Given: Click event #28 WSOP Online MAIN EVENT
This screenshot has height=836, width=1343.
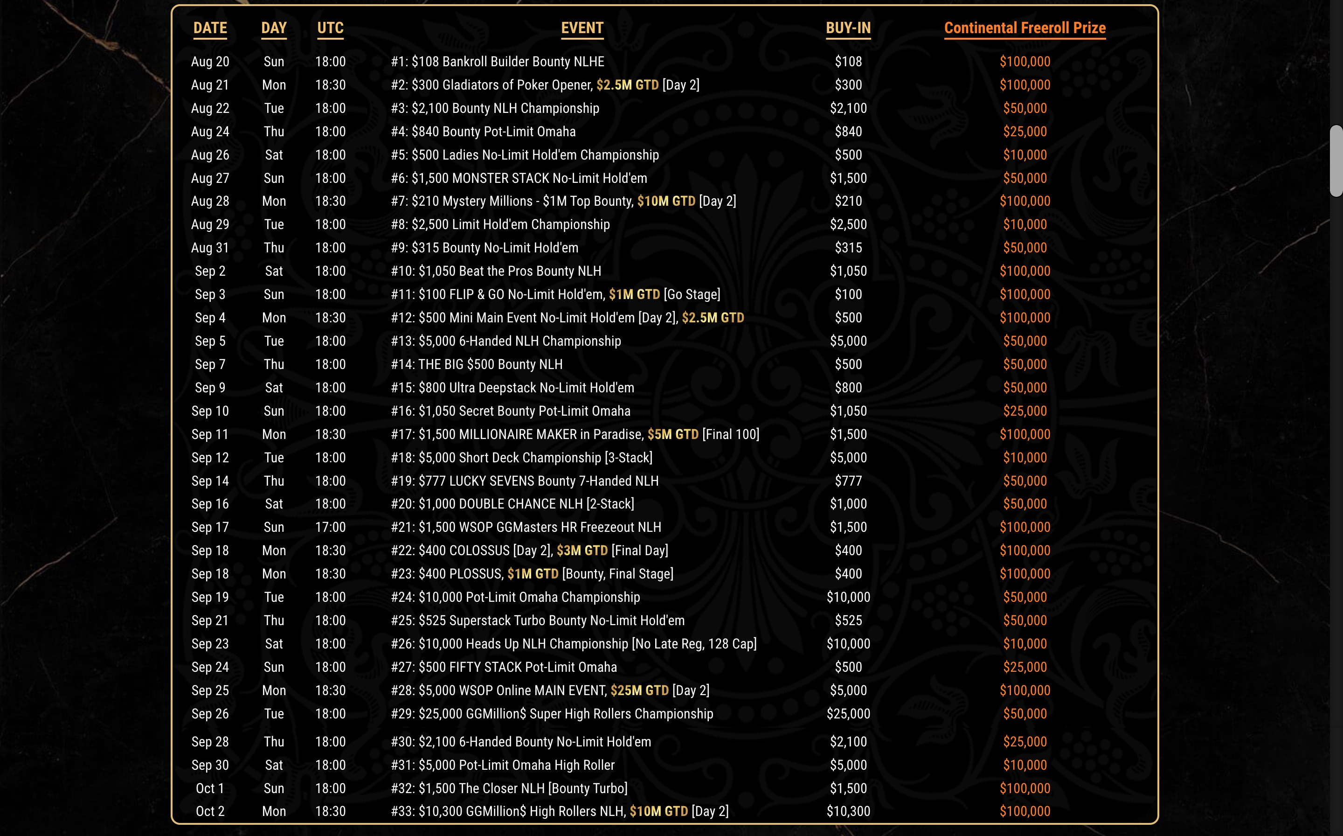Looking at the screenshot, I should 498,690.
